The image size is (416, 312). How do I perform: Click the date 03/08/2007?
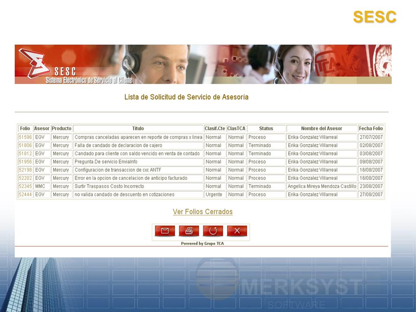[x=371, y=153]
